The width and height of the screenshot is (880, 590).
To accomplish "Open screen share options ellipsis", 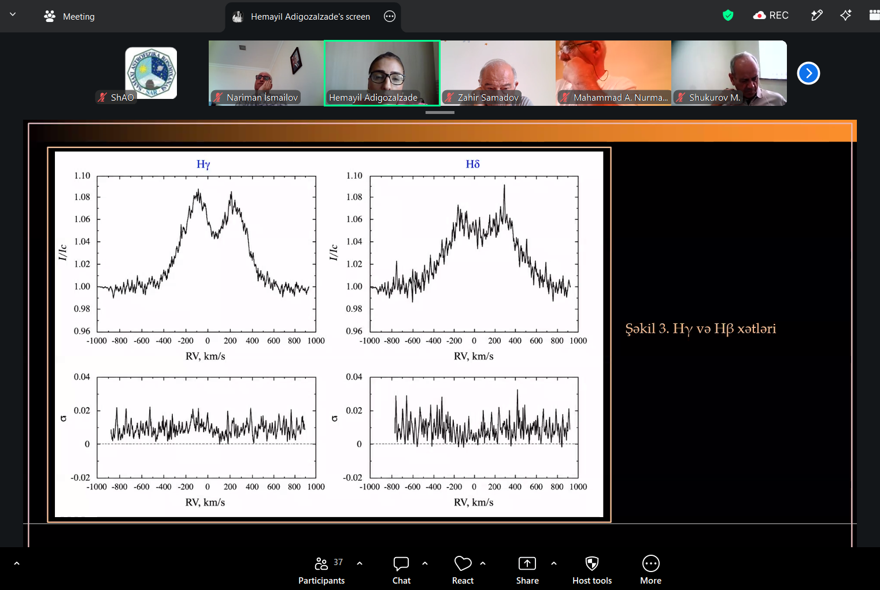I will (390, 16).
